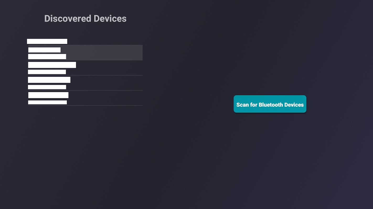The height and width of the screenshot is (209, 373).
Task: Select the highlighted first device row
Action: tap(85, 53)
